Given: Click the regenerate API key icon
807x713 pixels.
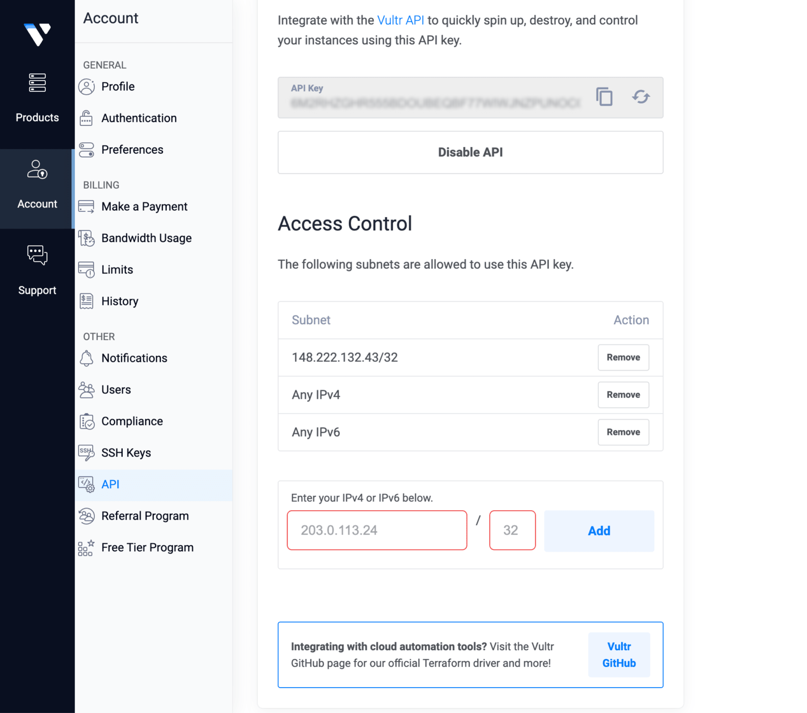Looking at the screenshot, I should tap(640, 96).
